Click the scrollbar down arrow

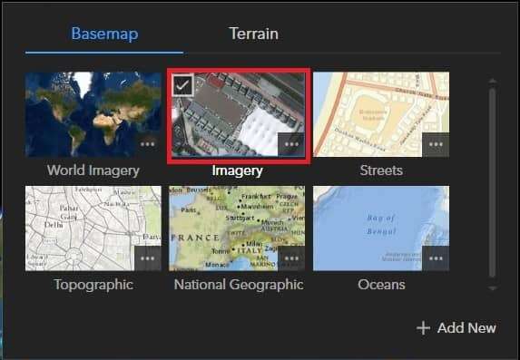(x=493, y=288)
